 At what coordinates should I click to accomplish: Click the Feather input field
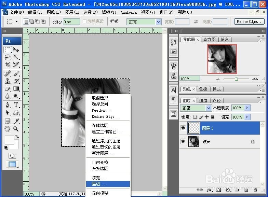[71, 22]
